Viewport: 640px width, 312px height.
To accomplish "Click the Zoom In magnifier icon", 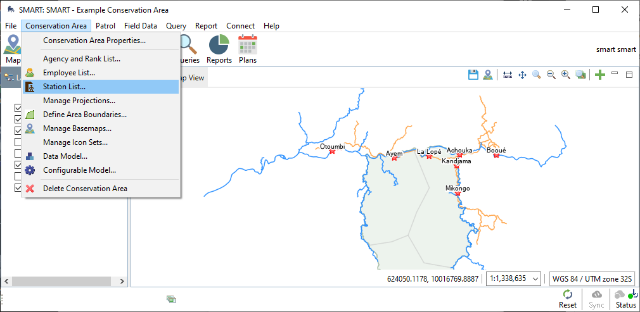I will point(566,75).
